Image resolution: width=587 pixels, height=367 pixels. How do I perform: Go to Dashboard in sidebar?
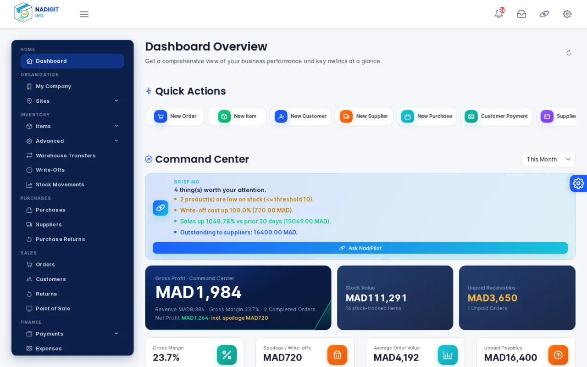point(72,61)
